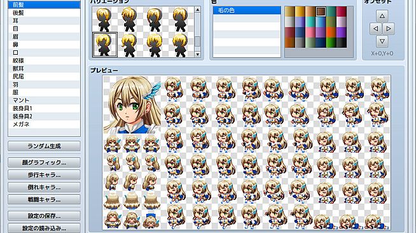Select the 紋様 parts category
The height and width of the screenshot is (233, 416).
pyautogui.click(x=44, y=60)
